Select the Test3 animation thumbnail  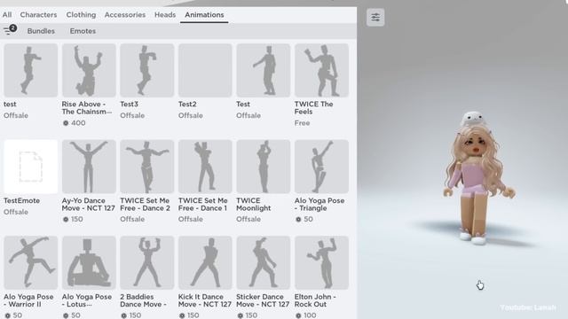146,70
